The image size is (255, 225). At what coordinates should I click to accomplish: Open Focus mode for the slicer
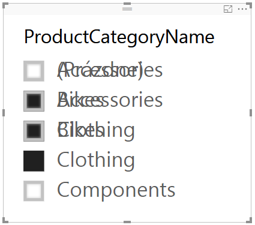228,9
